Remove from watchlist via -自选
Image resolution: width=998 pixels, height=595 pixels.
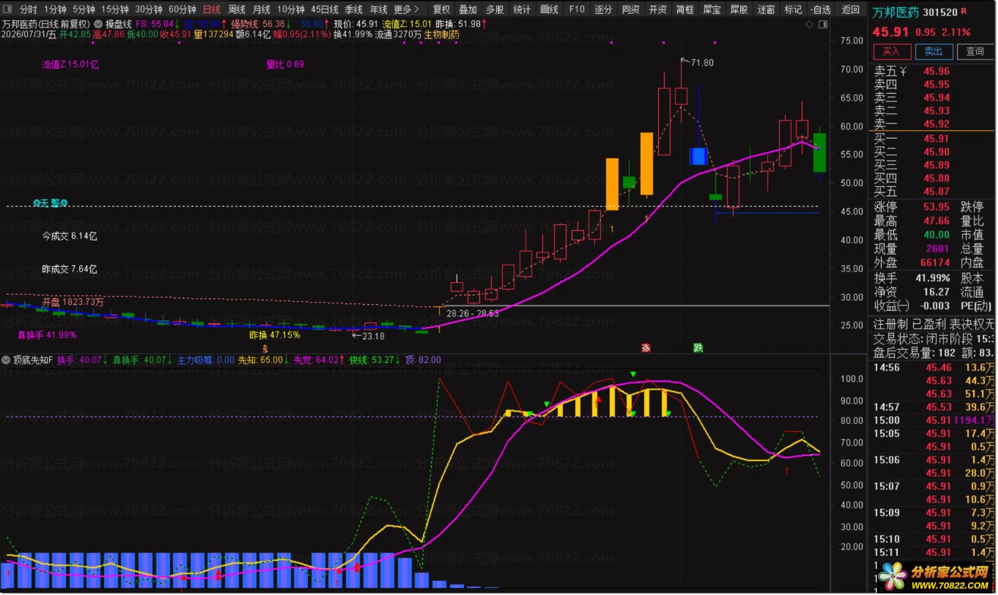(820, 9)
